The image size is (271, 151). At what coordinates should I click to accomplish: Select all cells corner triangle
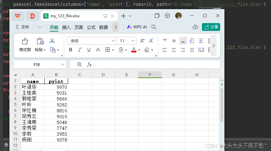click(x=16, y=75)
